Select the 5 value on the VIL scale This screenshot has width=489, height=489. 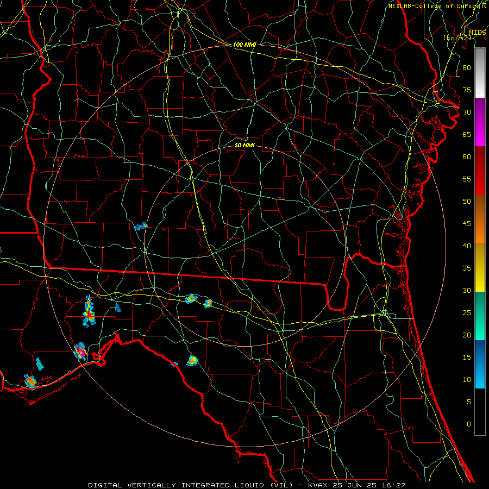(x=469, y=402)
